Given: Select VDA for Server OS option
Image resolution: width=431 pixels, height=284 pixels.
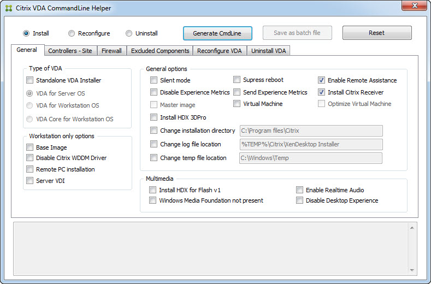Looking at the screenshot, I should point(29,93).
